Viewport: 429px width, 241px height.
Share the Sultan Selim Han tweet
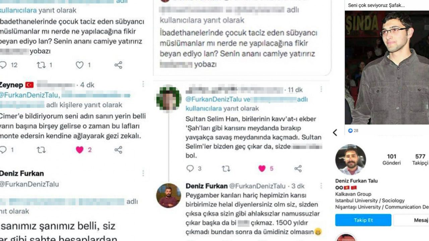[298, 169]
